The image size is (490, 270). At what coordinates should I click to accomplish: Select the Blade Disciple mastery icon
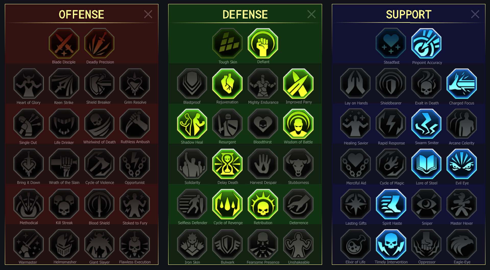click(64, 43)
